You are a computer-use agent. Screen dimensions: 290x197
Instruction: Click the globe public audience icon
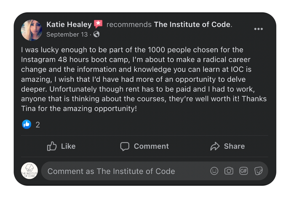point(96,34)
